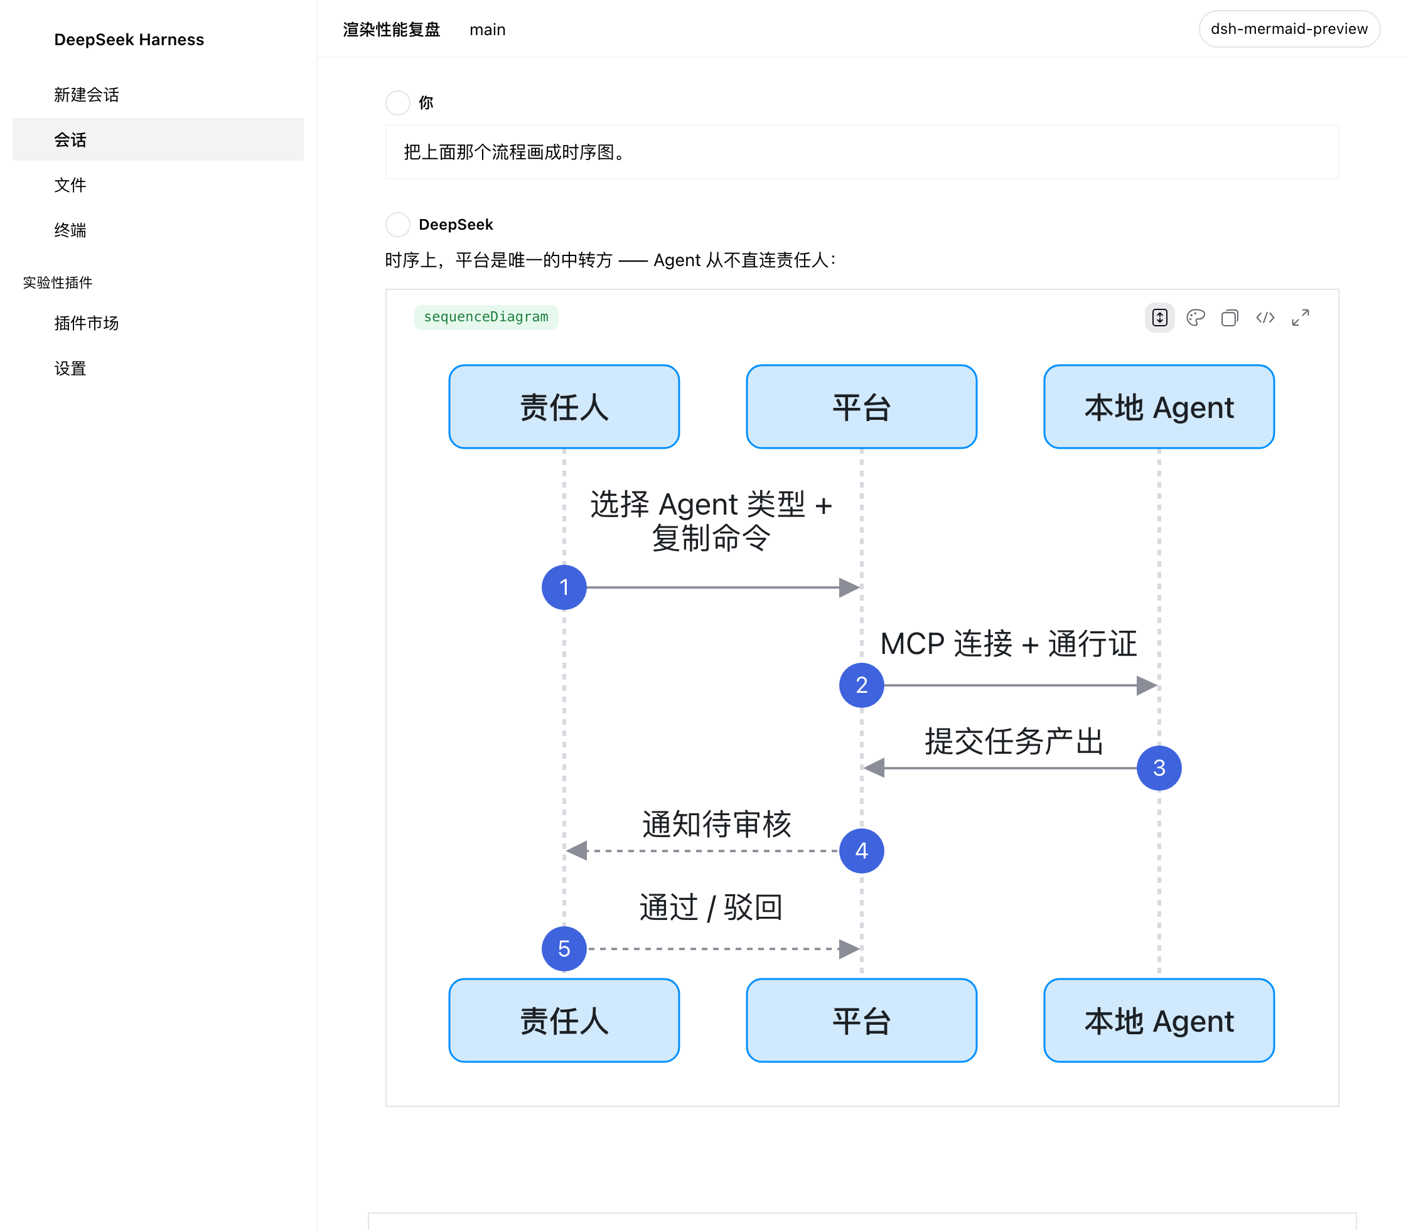
Task: Click sequence number 4 circle
Action: (862, 851)
